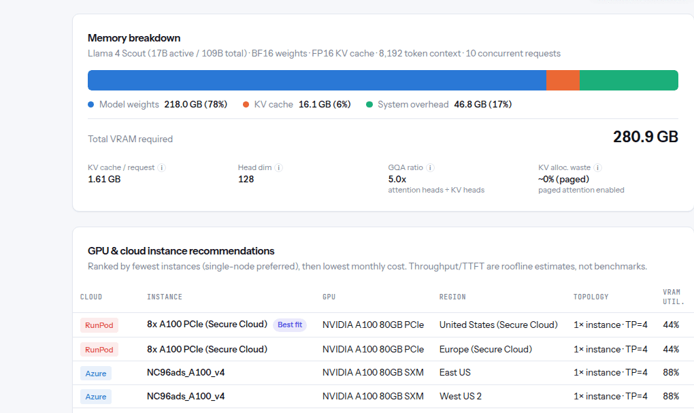Screen dimensions: 694x413
Task: Select NC96ads_A100_v4 in West US 2 row
Action: (186, 396)
